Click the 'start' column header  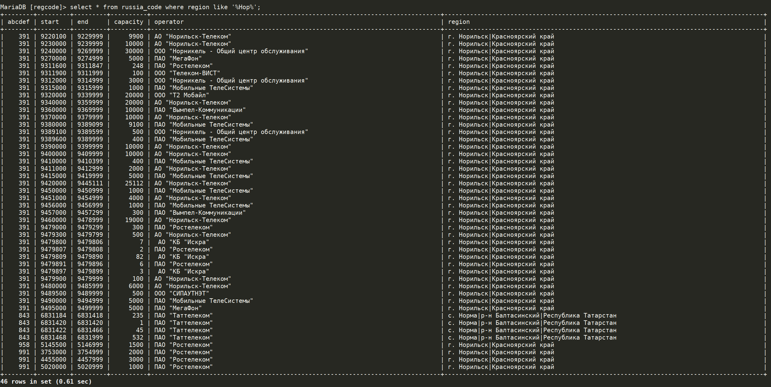click(x=50, y=22)
